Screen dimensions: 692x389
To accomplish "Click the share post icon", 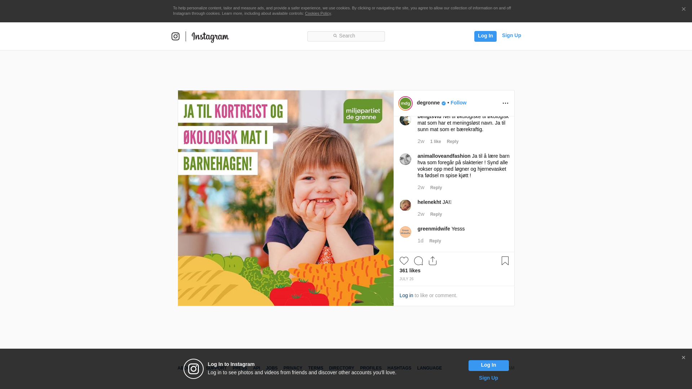I will 432,261.
